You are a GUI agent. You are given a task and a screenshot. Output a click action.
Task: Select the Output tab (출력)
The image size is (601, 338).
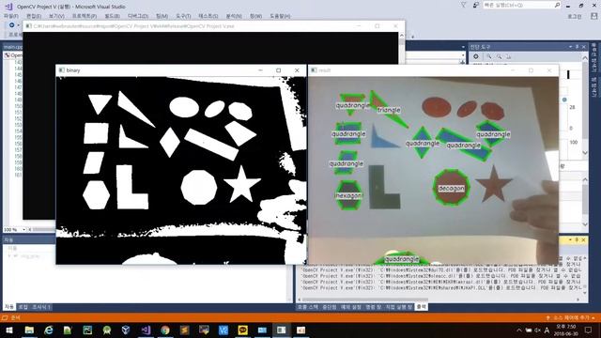422,307
